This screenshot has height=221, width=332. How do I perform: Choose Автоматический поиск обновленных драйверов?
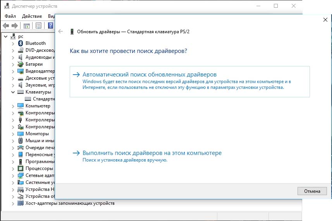point(190,82)
